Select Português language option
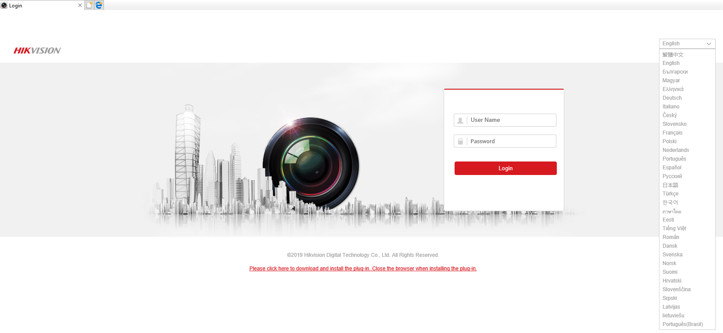Image resolution: width=723 pixels, height=333 pixels. click(x=674, y=159)
